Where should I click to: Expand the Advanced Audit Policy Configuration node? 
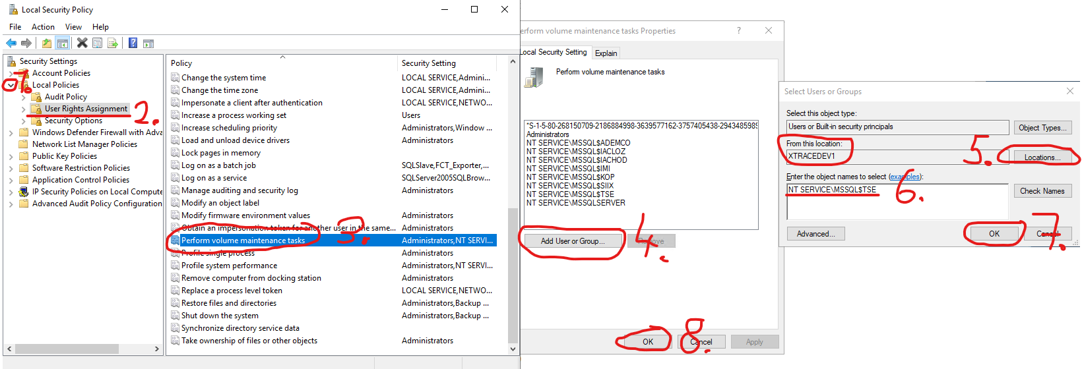coord(11,204)
